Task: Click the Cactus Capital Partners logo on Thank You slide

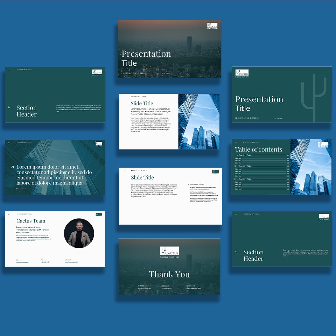Action: (x=169, y=252)
